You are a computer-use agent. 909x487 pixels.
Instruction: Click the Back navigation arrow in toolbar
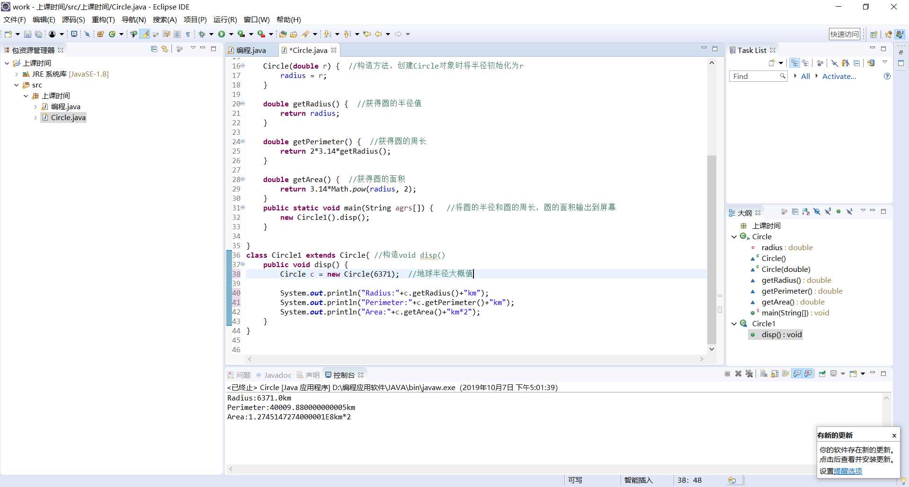pyautogui.click(x=378, y=34)
